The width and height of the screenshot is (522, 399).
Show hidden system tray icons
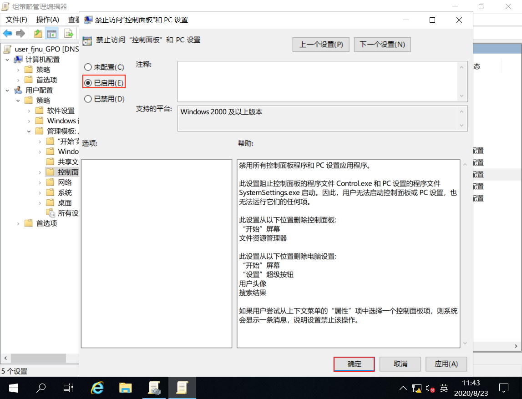pos(403,388)
